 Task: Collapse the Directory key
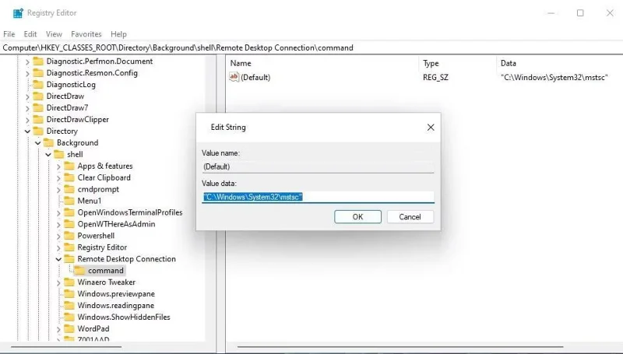point(27,131)
